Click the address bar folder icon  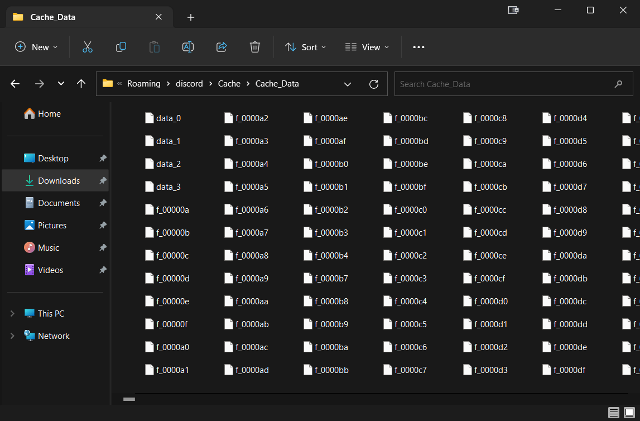coord(107,83)
